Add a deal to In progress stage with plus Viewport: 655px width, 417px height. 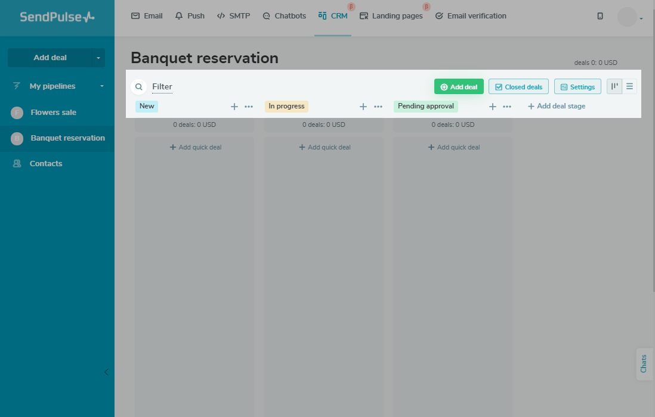click(x=363, y=107)
